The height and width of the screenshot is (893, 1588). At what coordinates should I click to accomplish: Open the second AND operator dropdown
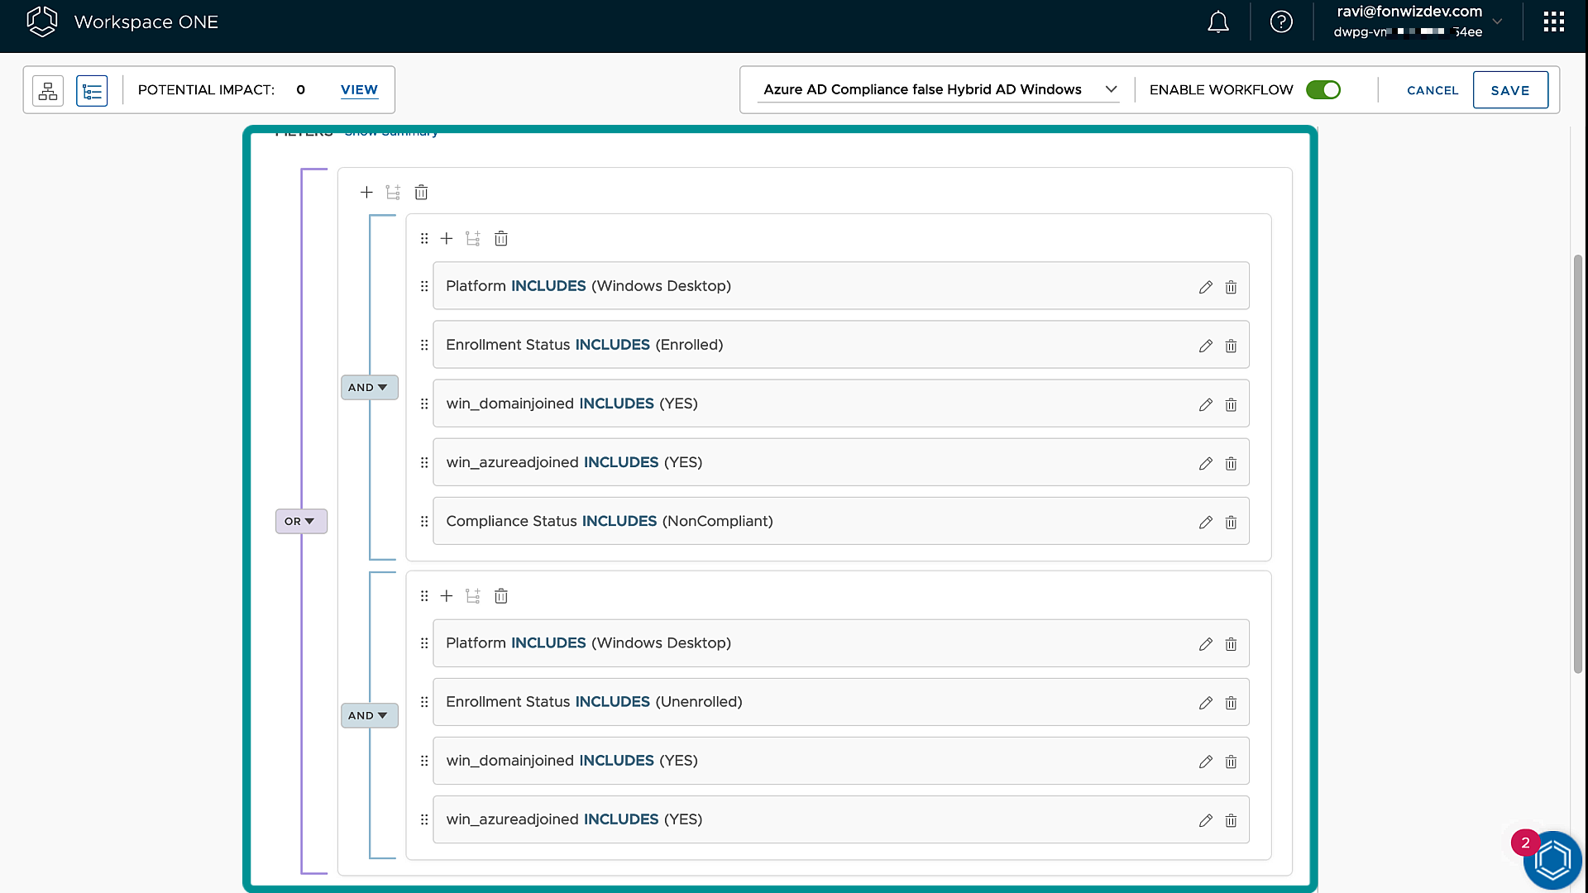click(369, 716)
